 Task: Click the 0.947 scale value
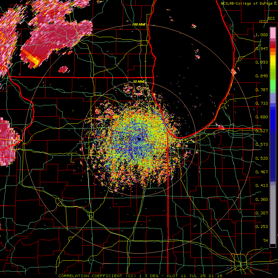pyautogui.click(x=262, y=48)
